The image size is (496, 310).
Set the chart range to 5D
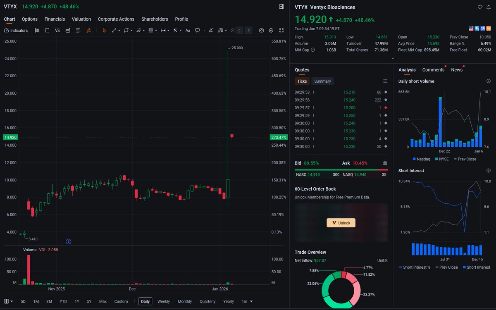(23, 301)
